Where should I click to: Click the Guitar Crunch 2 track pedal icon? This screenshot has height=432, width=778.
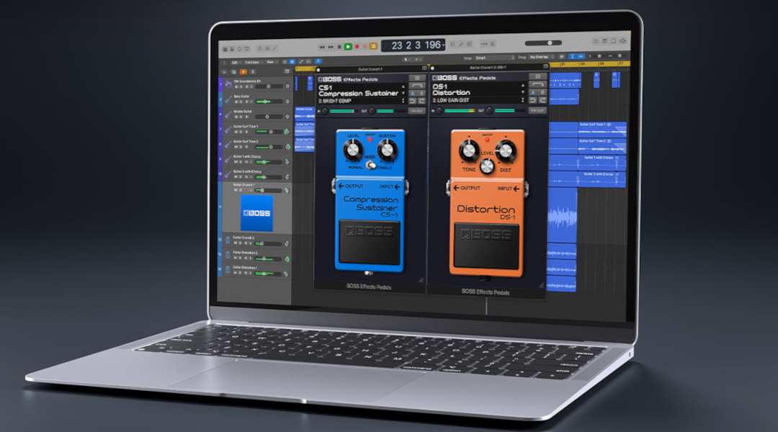(228, 240)
